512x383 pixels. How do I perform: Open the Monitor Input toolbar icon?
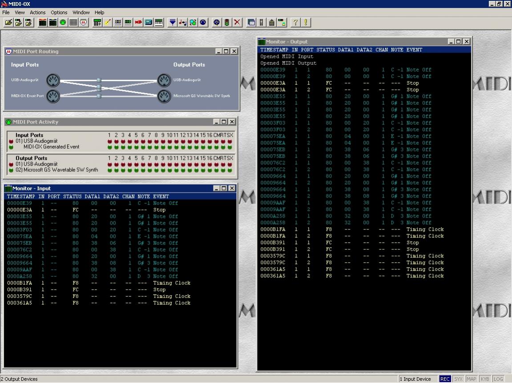[x=43, y=23]
